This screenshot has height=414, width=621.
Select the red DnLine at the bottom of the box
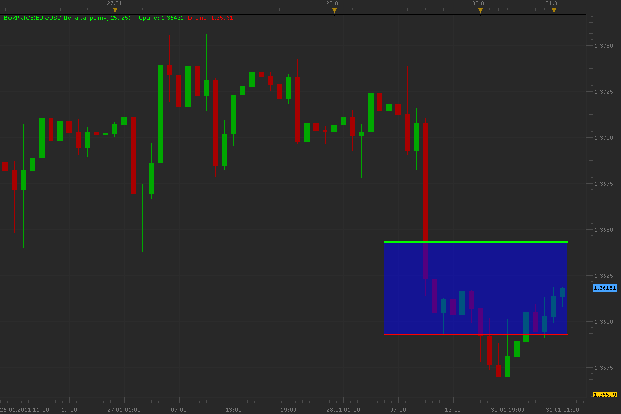476,334
